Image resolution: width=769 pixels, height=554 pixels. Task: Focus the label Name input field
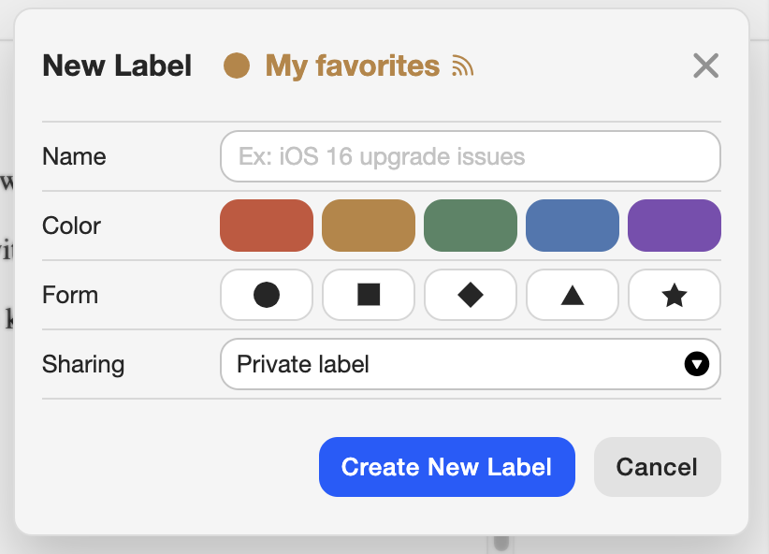470,156
